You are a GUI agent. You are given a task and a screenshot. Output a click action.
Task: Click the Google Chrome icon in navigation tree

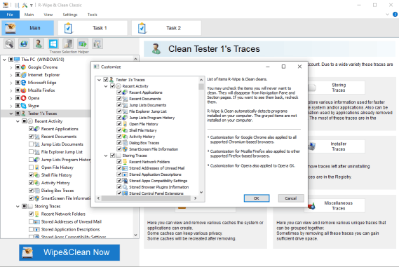pos(24,67)
